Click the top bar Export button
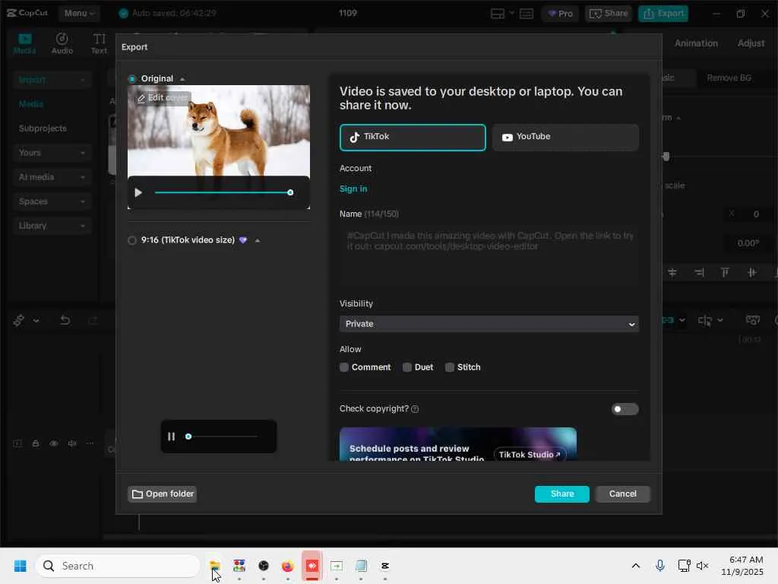 pos(663,14)
